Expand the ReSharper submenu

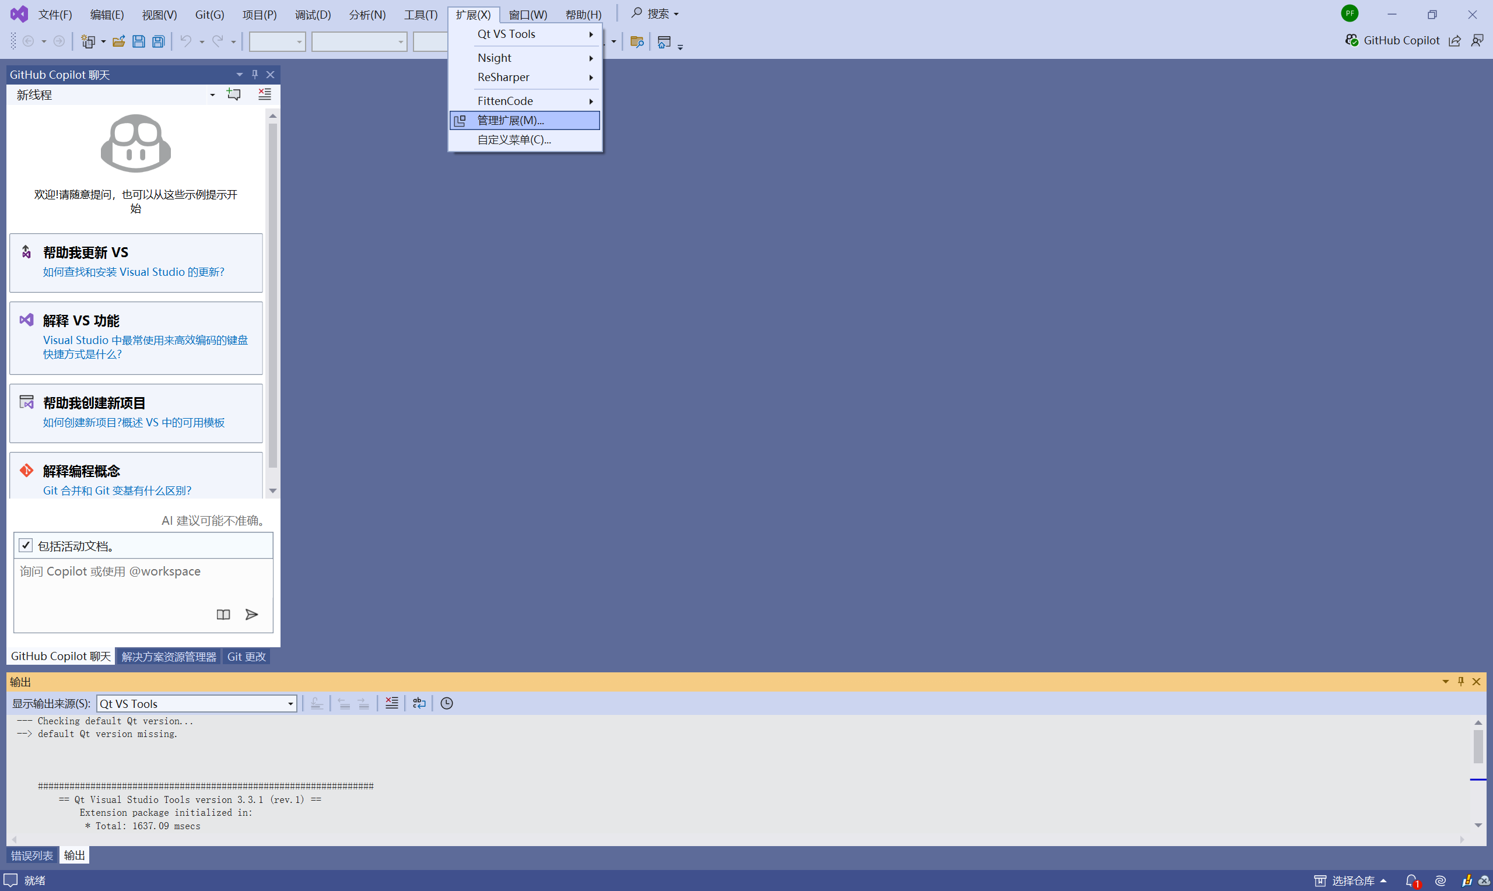pos(525,77)
